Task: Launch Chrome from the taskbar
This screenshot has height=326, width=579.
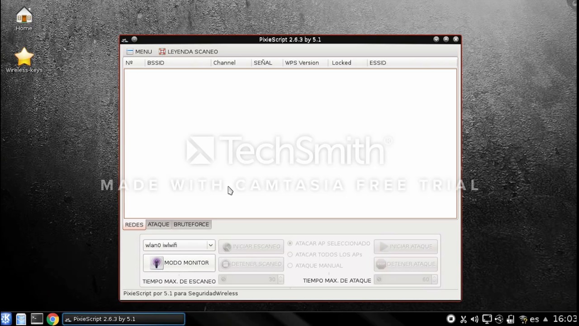Action: pyautogui.click(x=52, y=319)
